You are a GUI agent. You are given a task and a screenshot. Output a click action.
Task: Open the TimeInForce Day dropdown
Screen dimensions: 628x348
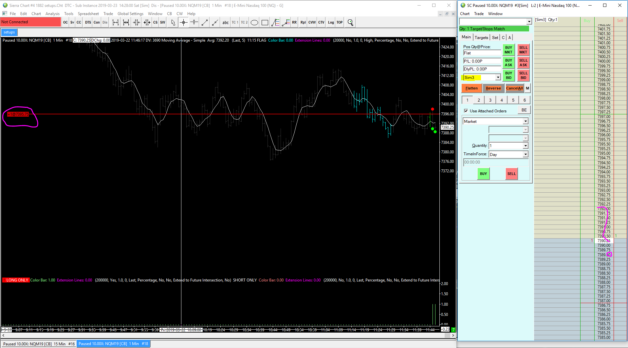525,154
